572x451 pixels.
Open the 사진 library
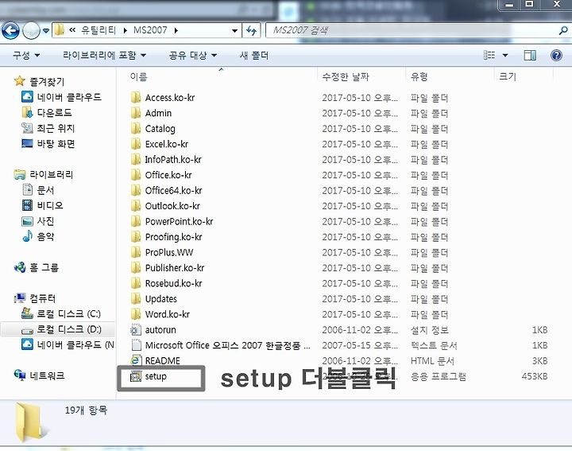coord(45,221)
